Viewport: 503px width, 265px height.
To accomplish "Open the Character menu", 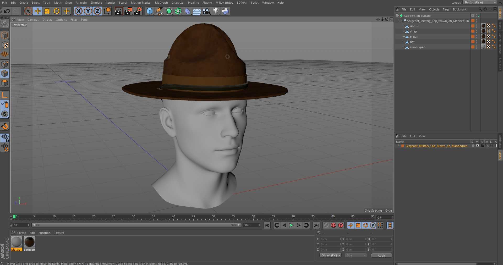I will [x=178, y=3].
